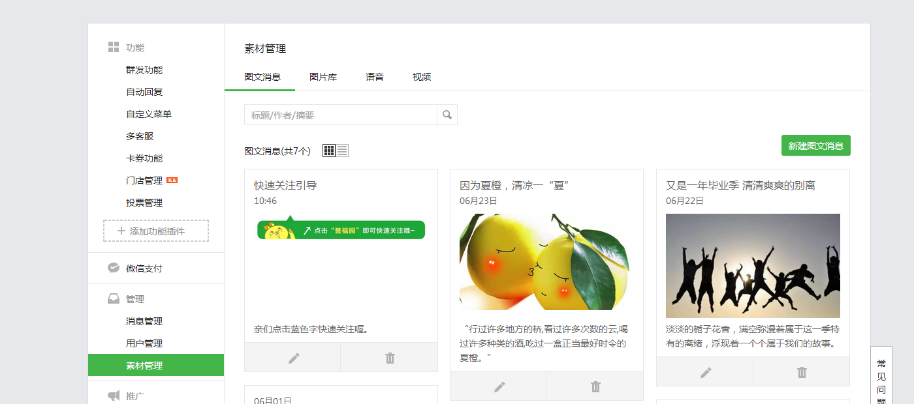Open the 快速关注引导 title
914x404 pixels.
[285, 186]
